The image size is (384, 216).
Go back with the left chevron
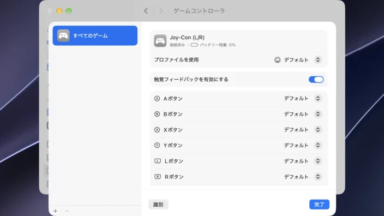(x=146, y=11)
